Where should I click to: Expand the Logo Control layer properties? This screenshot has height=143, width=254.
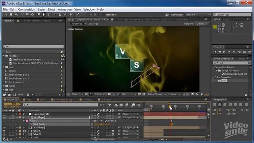[x=17, y=114]
